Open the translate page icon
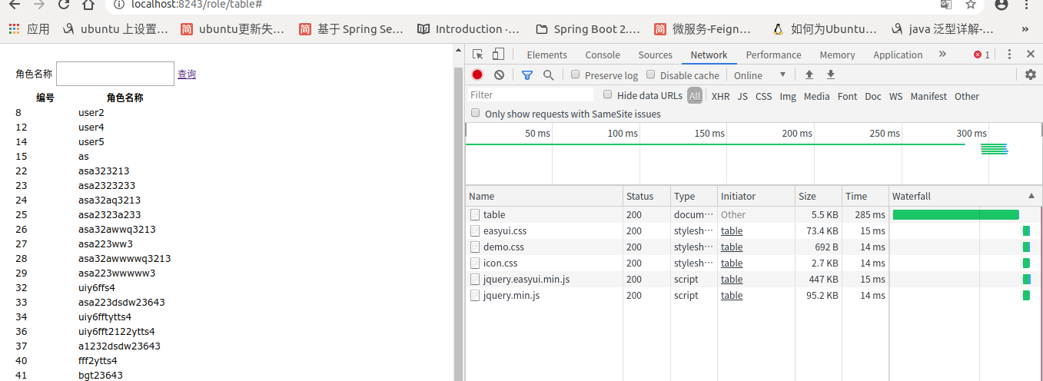This screenshot has height=381, width=1043. point(945,4)
